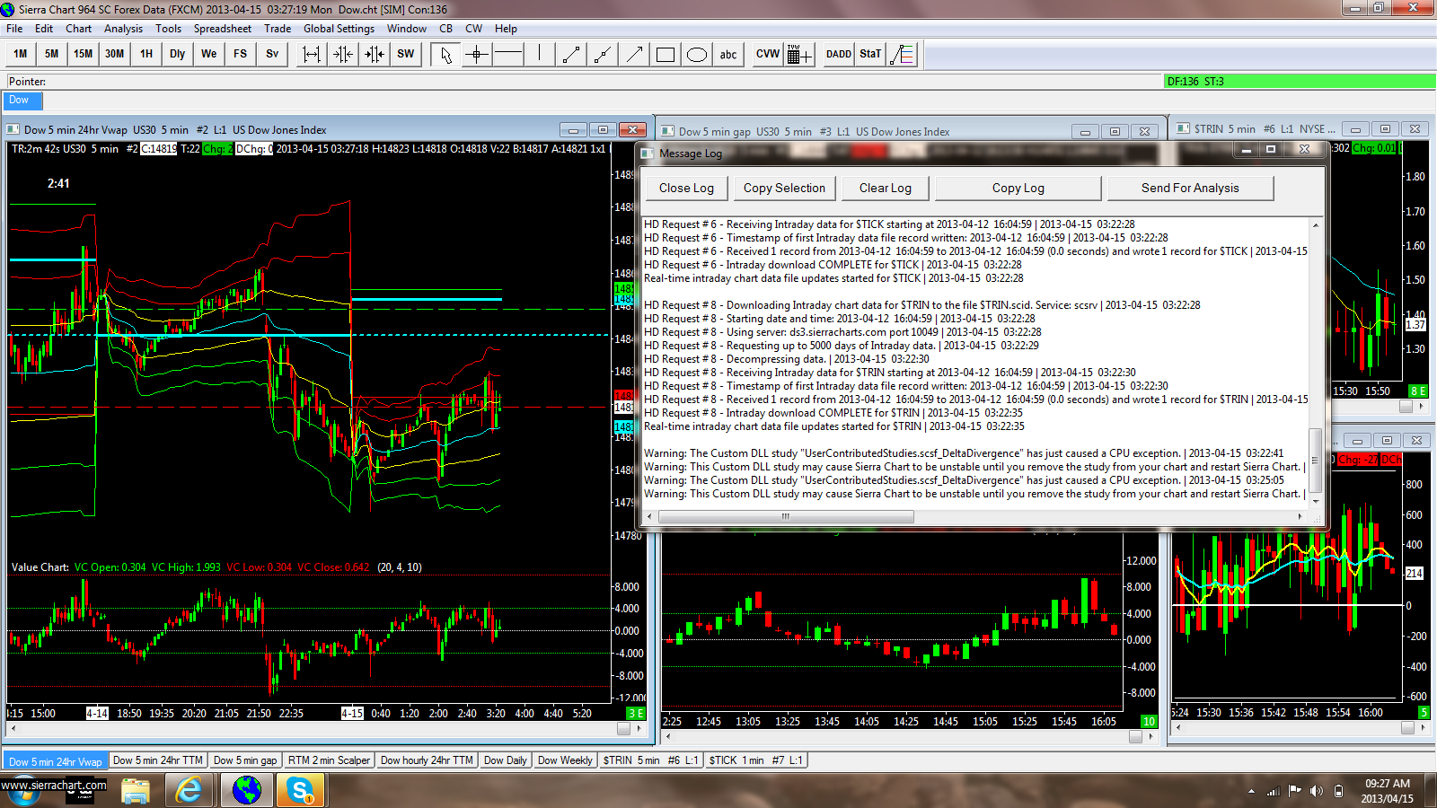Click the StaT toolbar button
1437x808 pixels.
870,54
